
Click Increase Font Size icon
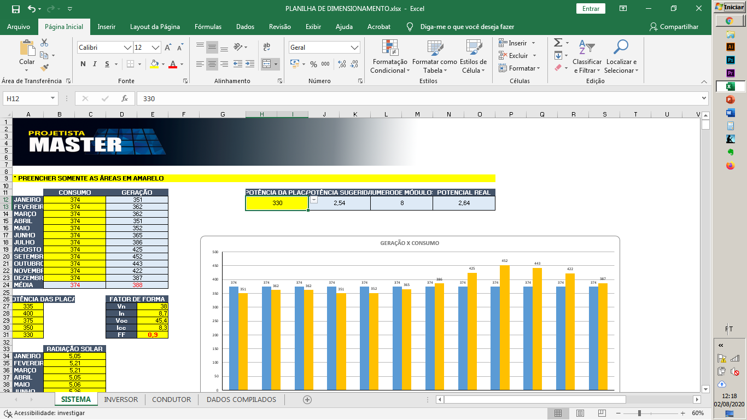168,48
